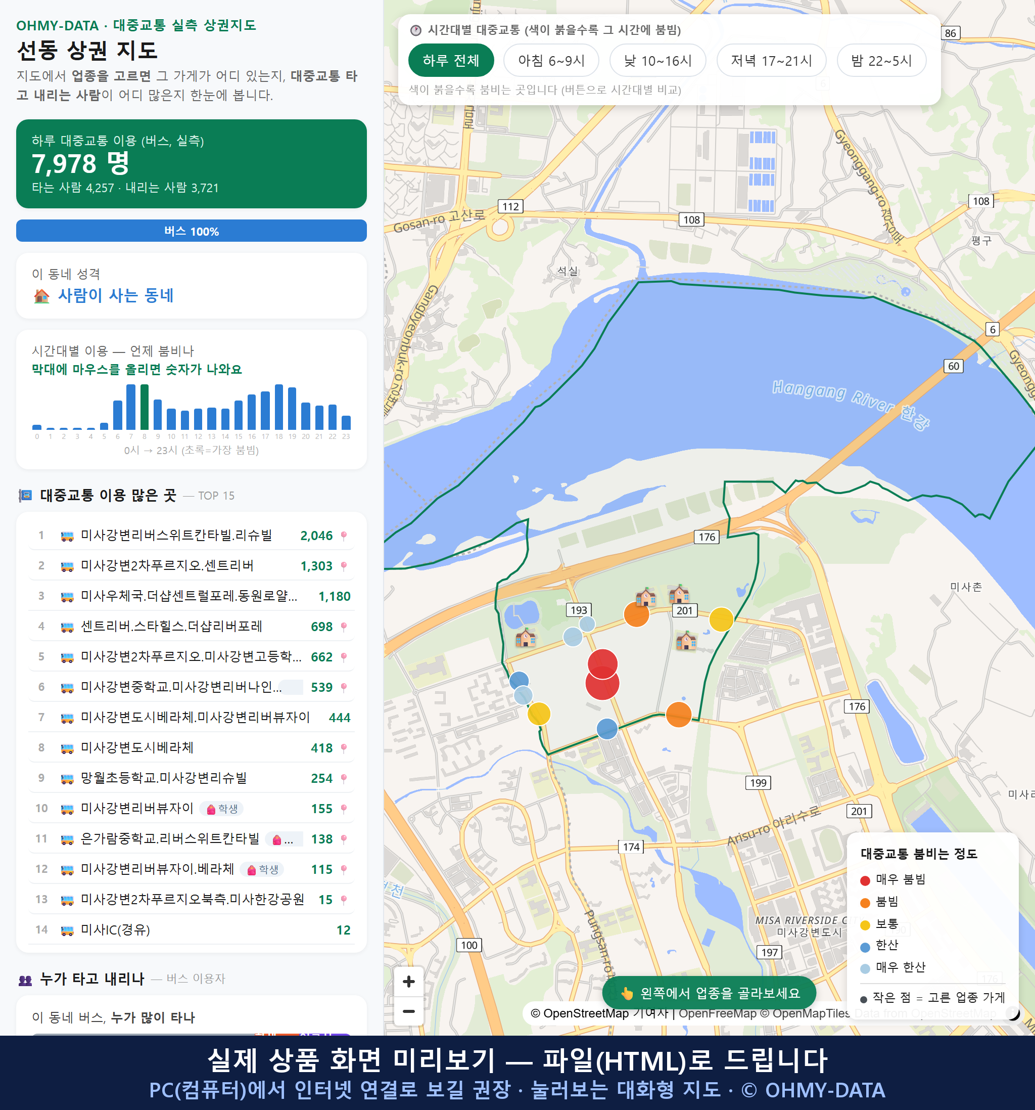Click the 444 ridership value
1035x1110 pixels.
click(339, 718)
